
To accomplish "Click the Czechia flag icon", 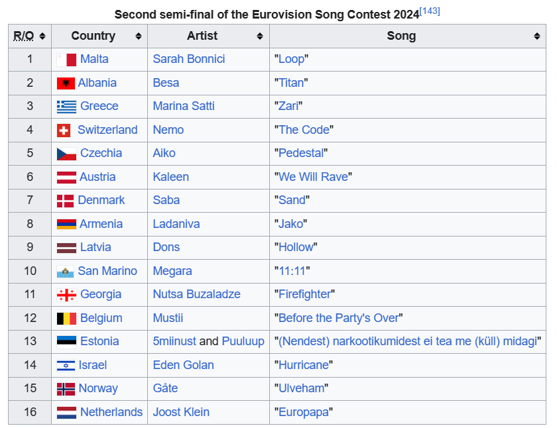I will (66, 154).
